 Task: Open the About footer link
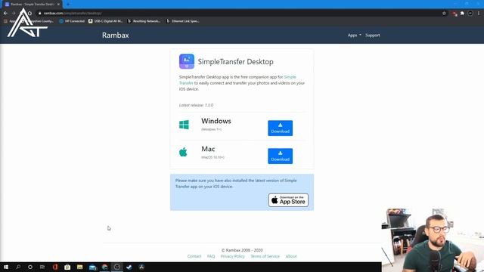(291, 256)
